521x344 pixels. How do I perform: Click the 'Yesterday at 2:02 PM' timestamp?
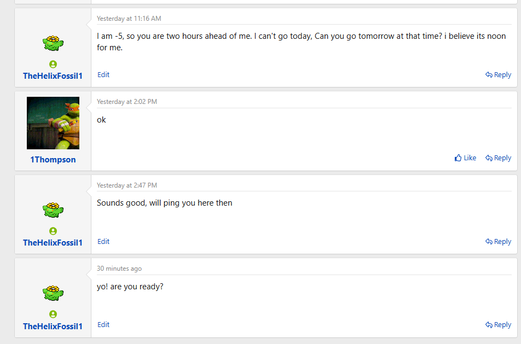(x=127, y=102)
